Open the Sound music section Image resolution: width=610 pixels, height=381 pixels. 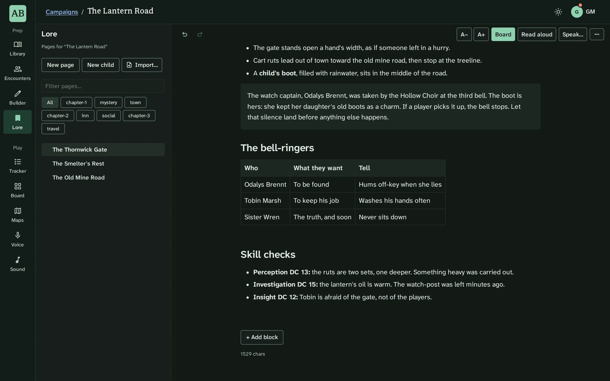[17, 264]
